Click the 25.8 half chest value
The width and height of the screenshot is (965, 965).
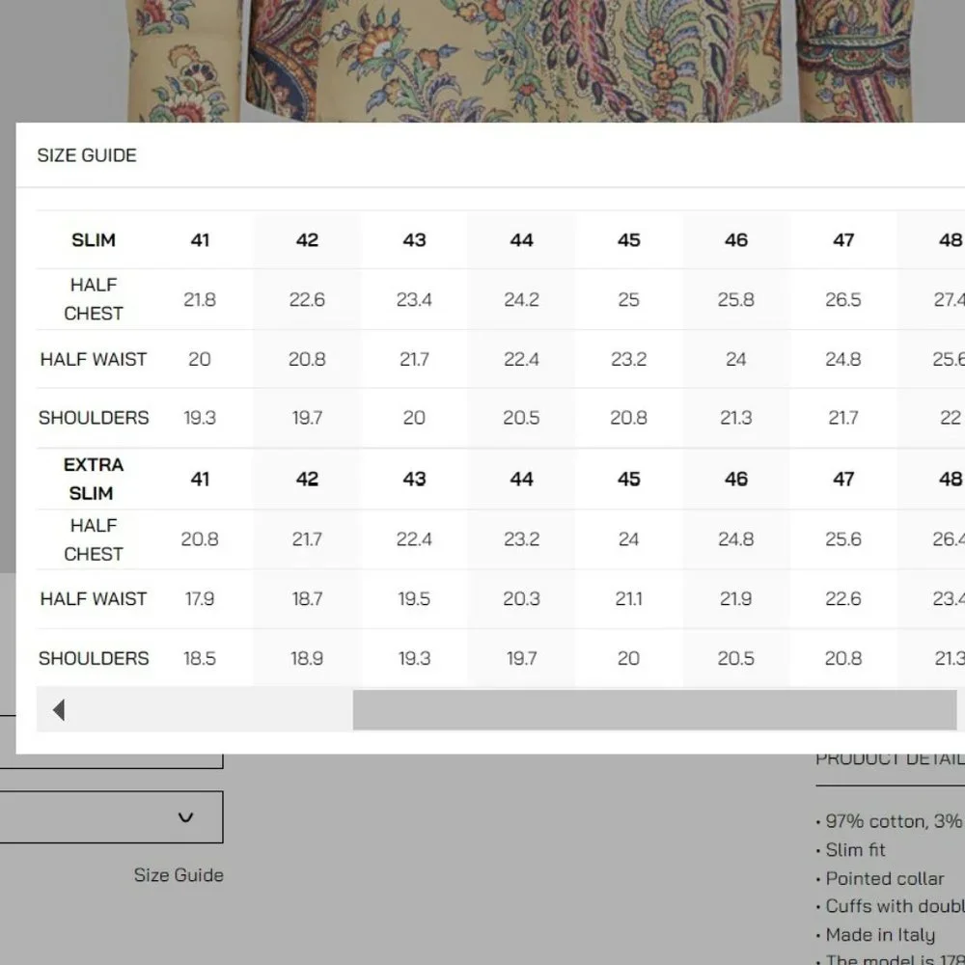point(735,299)
